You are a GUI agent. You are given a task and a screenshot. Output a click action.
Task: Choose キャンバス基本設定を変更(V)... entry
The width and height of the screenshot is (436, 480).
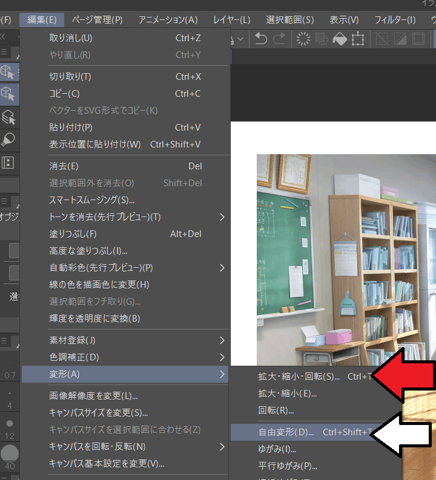tap(125, 464)
